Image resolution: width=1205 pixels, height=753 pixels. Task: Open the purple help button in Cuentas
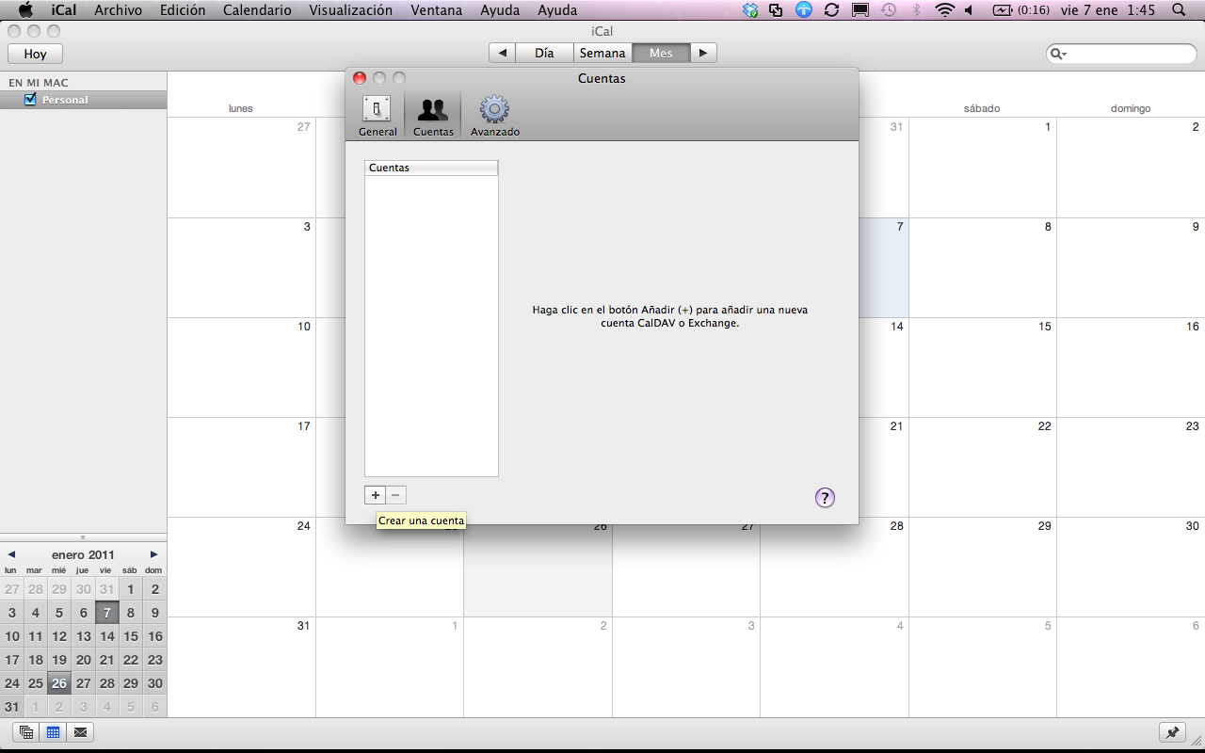[x=825, y=498]
